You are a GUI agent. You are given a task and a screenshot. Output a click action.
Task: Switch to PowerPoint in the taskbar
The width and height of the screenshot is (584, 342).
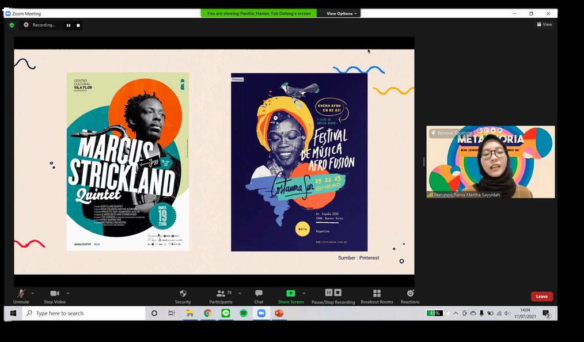coord(279,313)
